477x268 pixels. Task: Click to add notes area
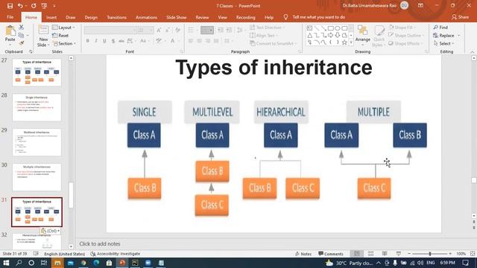pyautogui.click(x=100, y=243)
